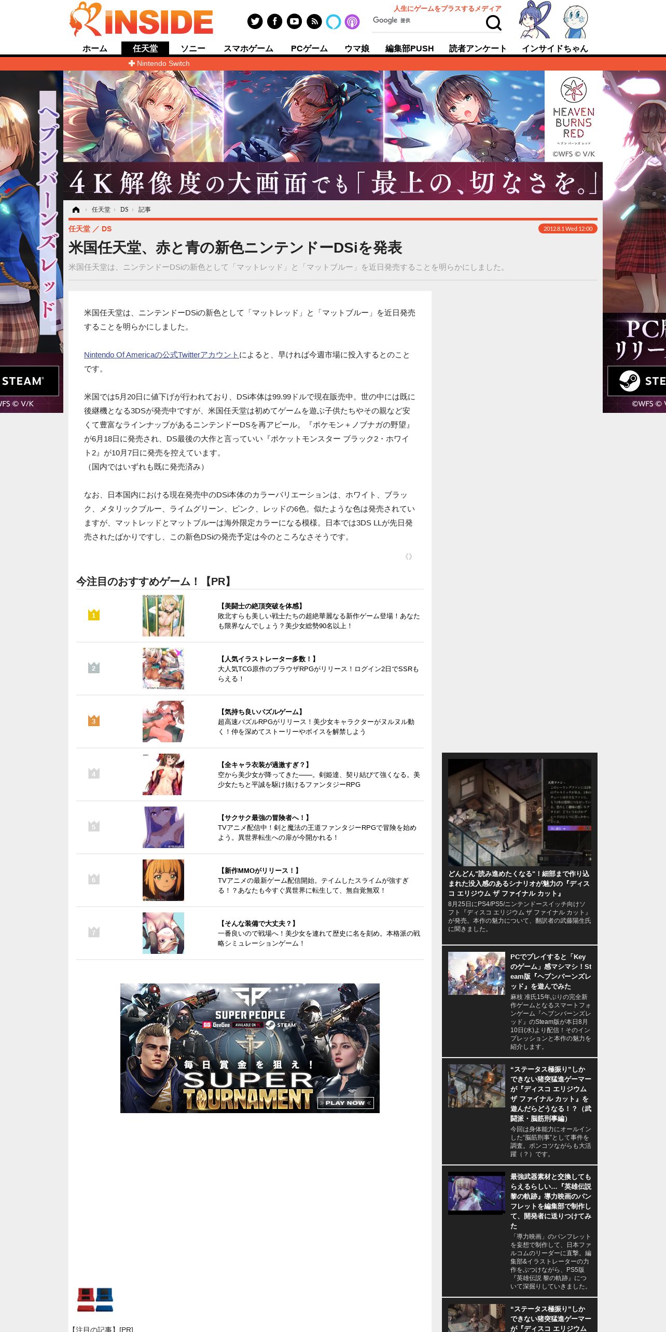Click the article title 米国任天堂、赤と青の新色
Image resolution: width=666 pixels, height=1332 pixels.
pyautogui.click(x=235, y=248)
